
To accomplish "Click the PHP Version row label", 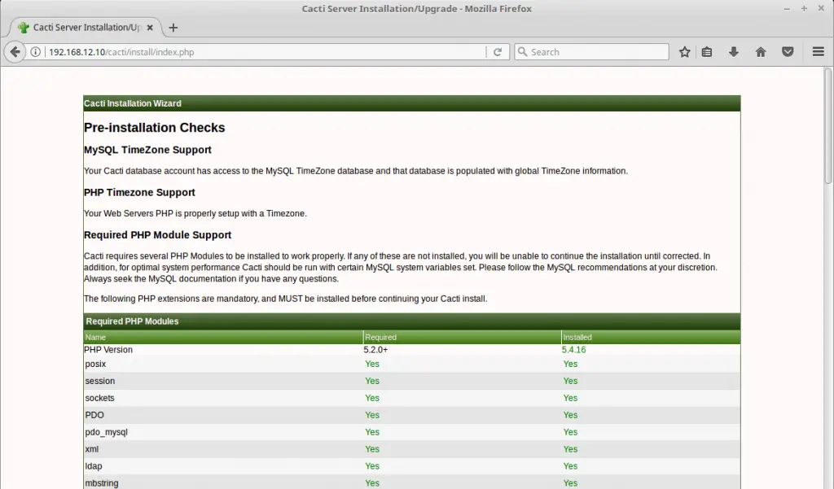I will coord(108,350).
